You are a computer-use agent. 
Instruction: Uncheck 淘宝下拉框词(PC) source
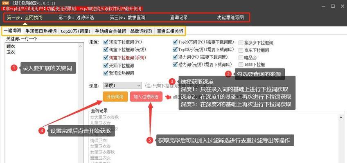tap(106, 42)
